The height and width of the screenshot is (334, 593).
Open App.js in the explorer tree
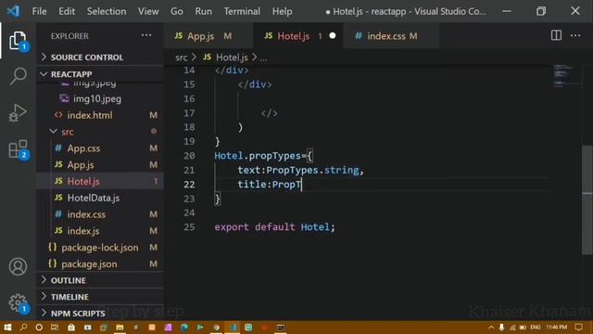point(100,165)
